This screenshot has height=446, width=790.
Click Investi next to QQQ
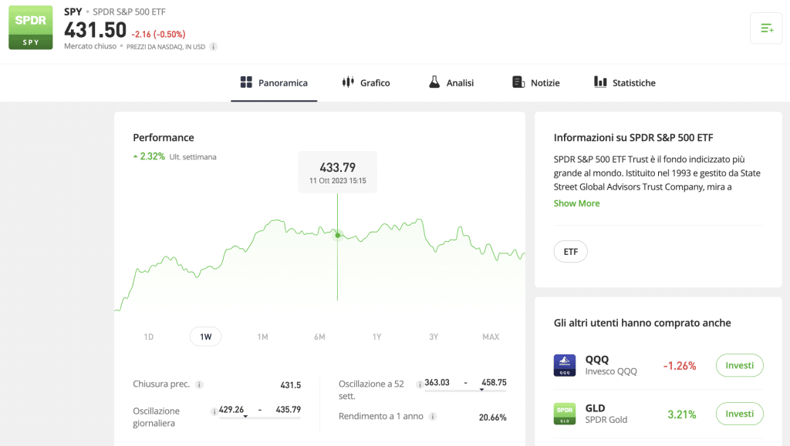(x=738, y=365)
